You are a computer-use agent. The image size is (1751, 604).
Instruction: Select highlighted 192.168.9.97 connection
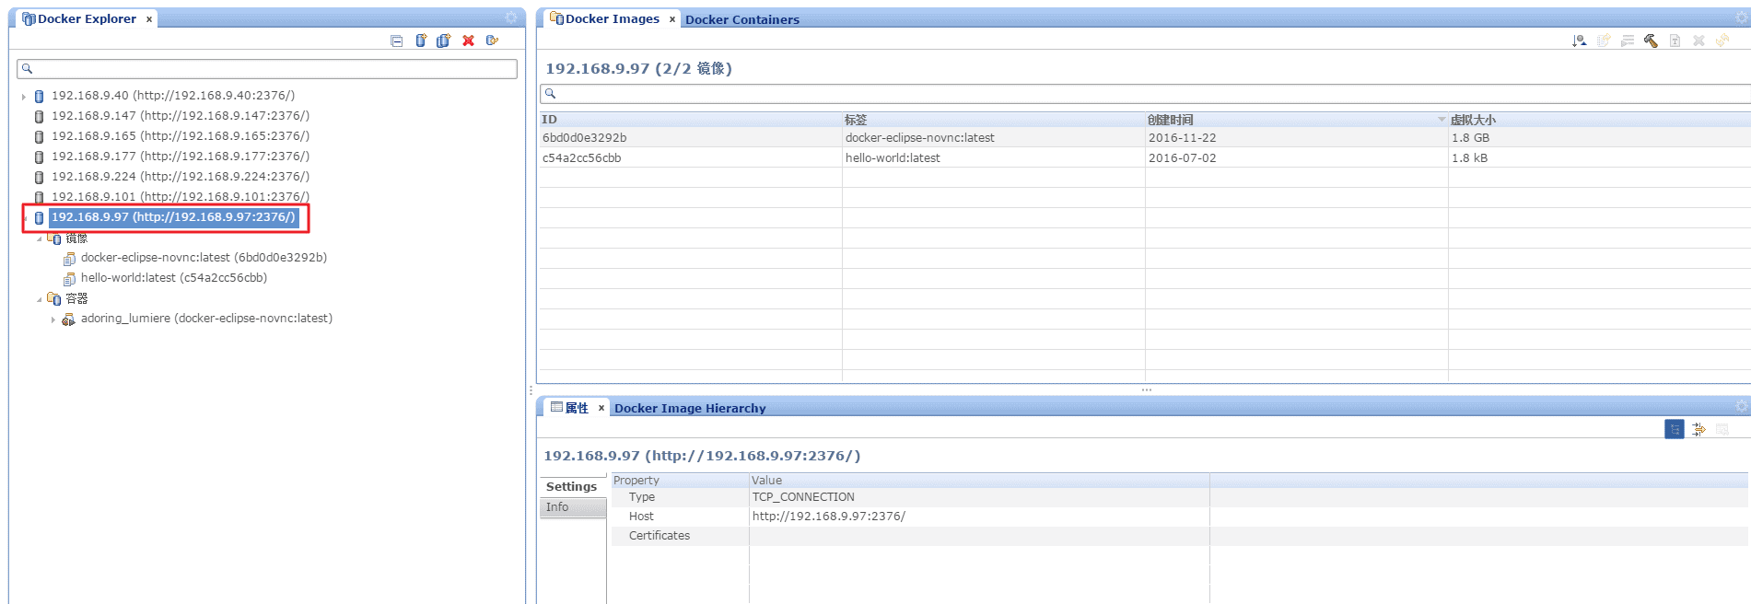point(173,217)
